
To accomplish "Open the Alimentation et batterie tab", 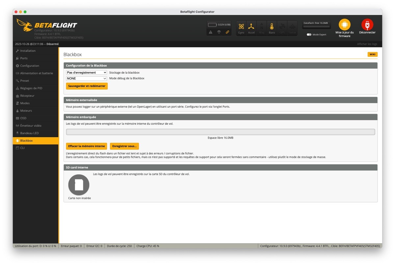I will (36, 73).
